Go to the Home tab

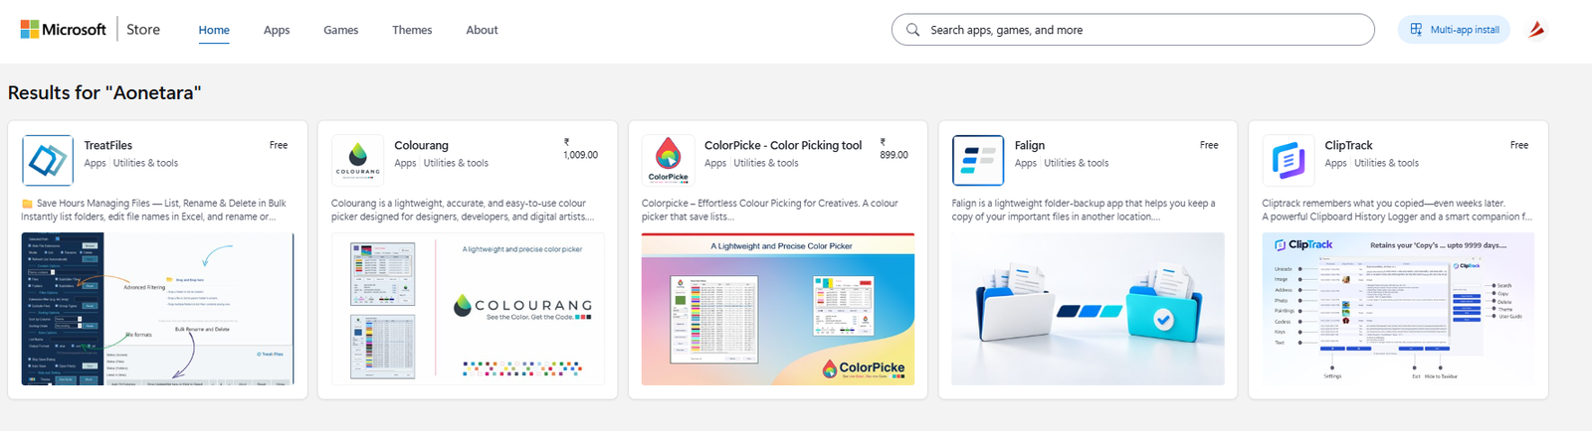(x=214, y=30)
